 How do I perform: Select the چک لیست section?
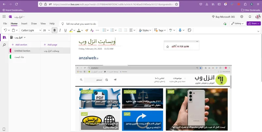pos(24,57)
